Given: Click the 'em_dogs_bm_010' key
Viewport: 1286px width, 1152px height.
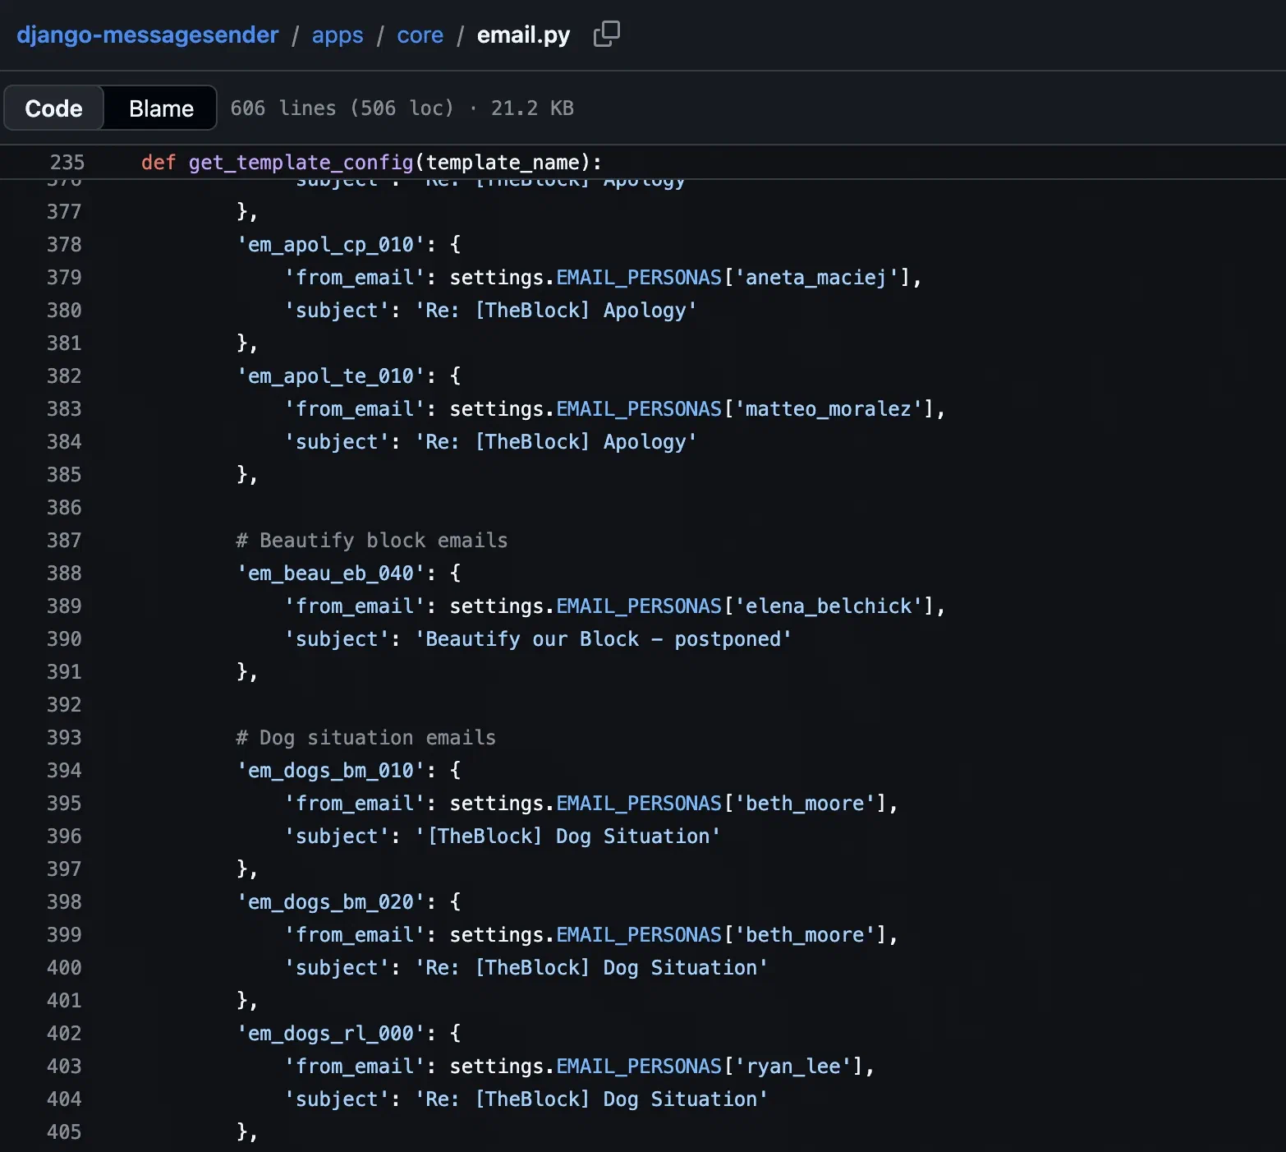Looking at the screenshot, I should [330, 771].
